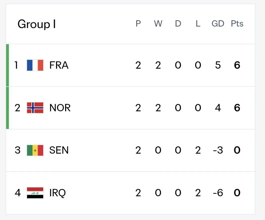This screenshot has width=265, height=220.
Task: Click the L column header
Action: (198, 23)
